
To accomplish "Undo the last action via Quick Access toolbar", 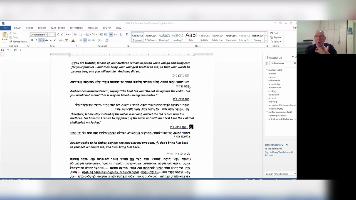I will pyautogui.click(x=8, y=50).
